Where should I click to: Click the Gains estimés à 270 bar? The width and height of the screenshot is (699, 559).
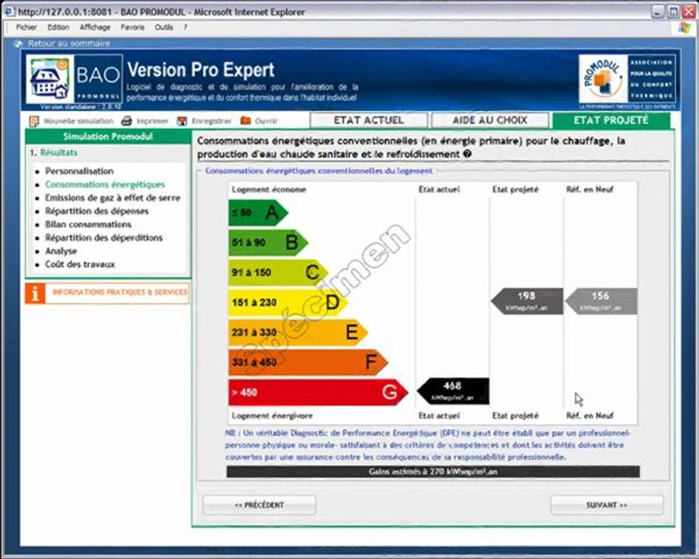433,471
